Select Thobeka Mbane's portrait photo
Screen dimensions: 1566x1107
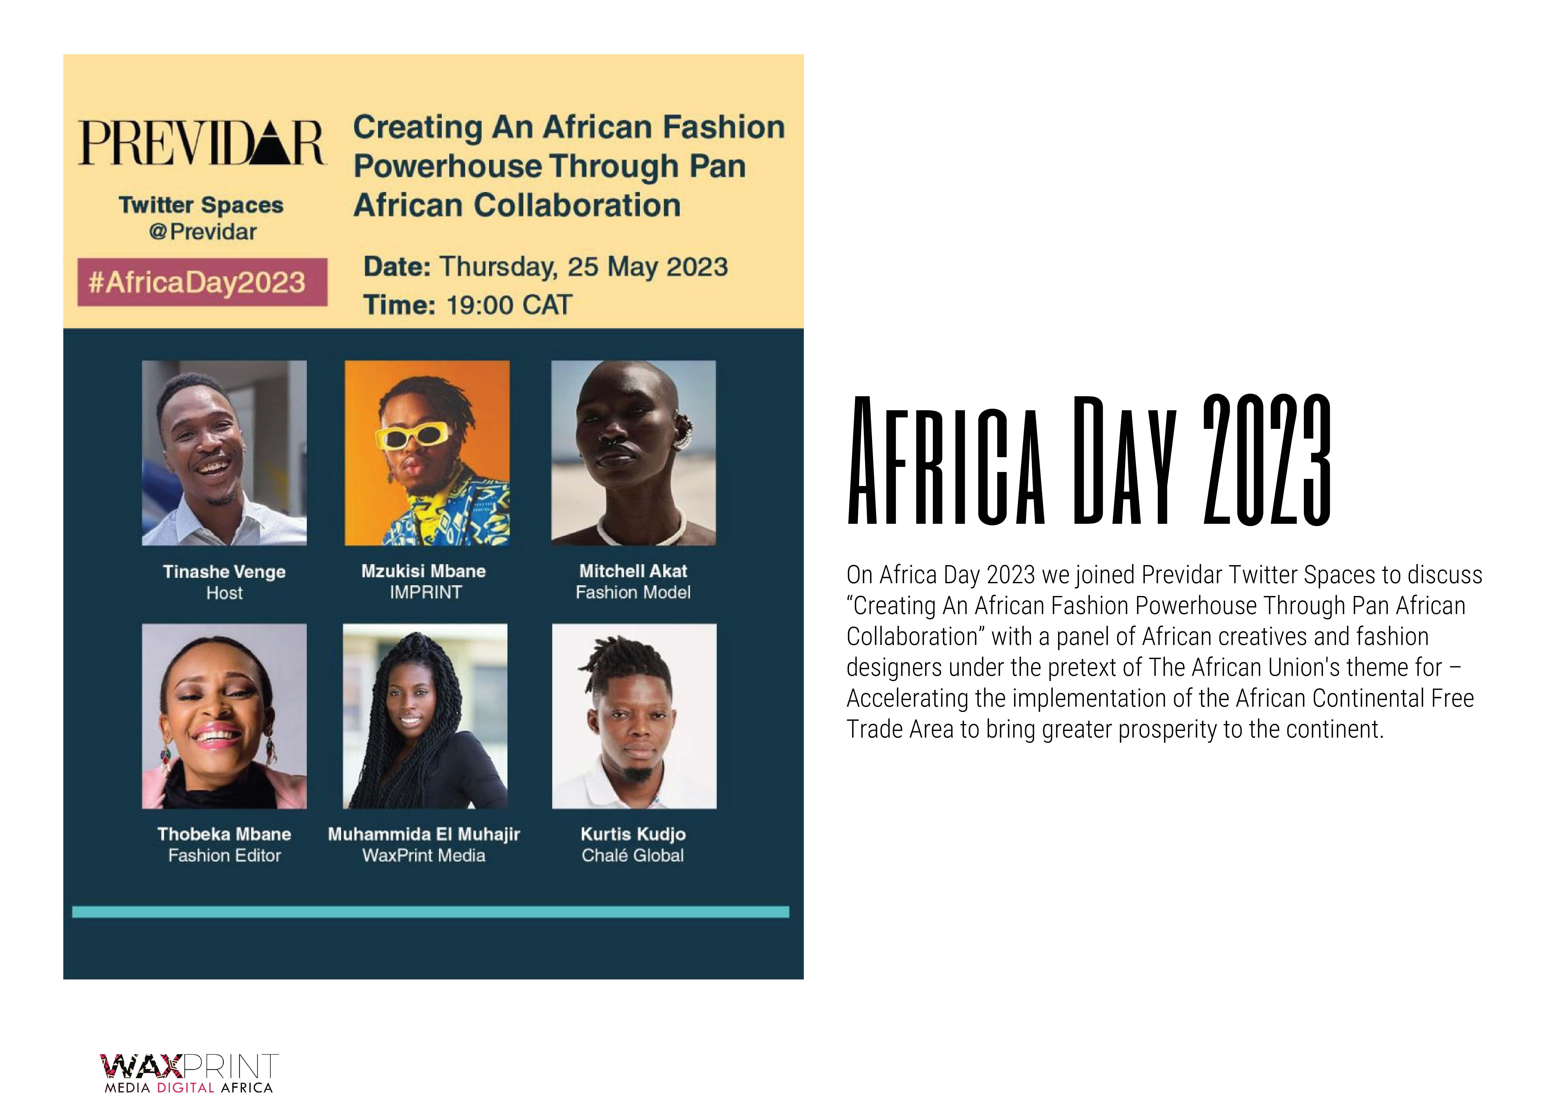(224, 716)
